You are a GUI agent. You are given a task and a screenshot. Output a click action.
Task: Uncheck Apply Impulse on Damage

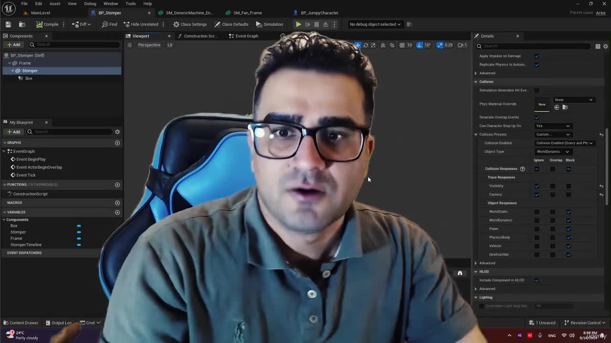tap(537, 56)
